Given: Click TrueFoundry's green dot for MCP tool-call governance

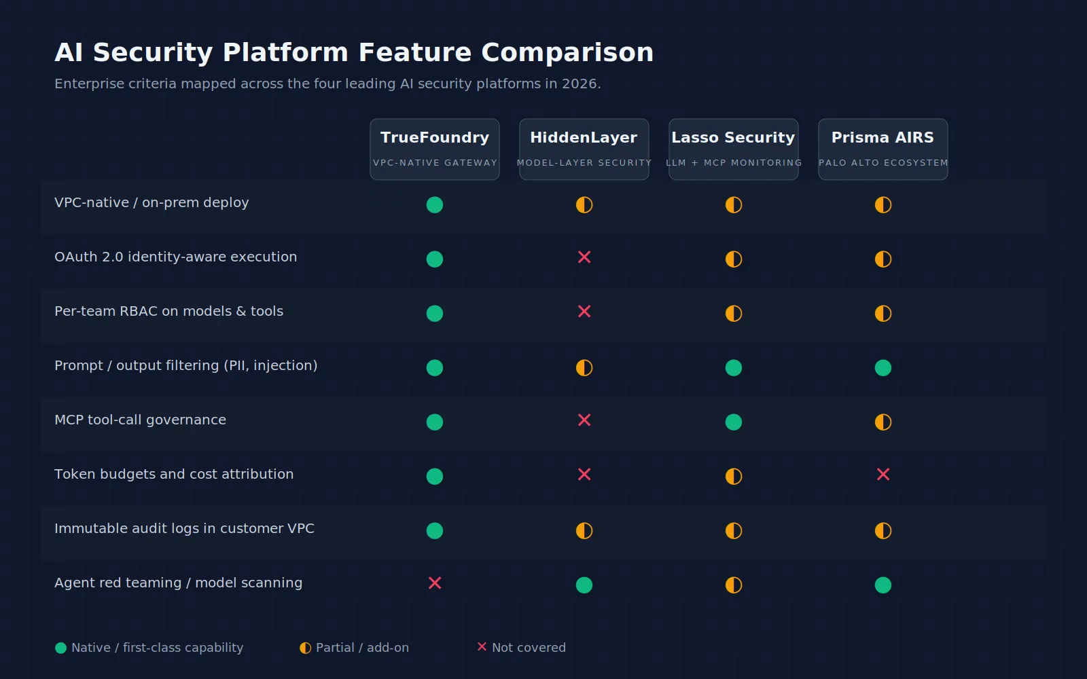Looking at the screenshot, I should click(435, 422).
